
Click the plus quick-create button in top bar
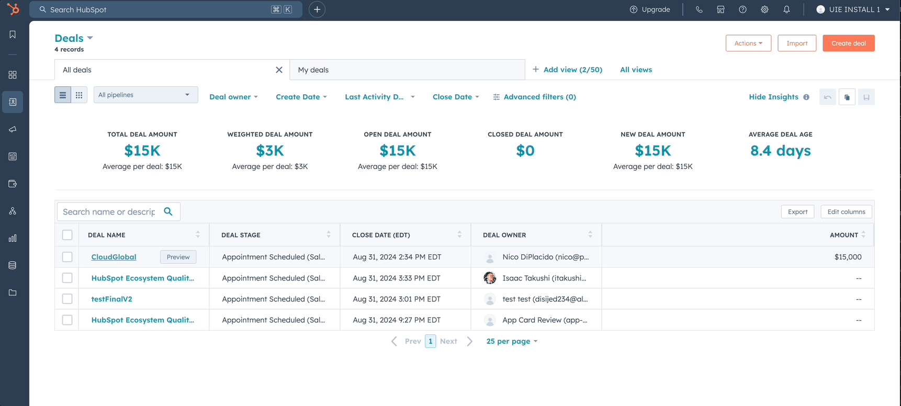tap(317, 9)
